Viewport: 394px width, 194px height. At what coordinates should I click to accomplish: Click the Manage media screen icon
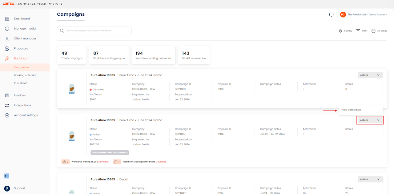7,29
